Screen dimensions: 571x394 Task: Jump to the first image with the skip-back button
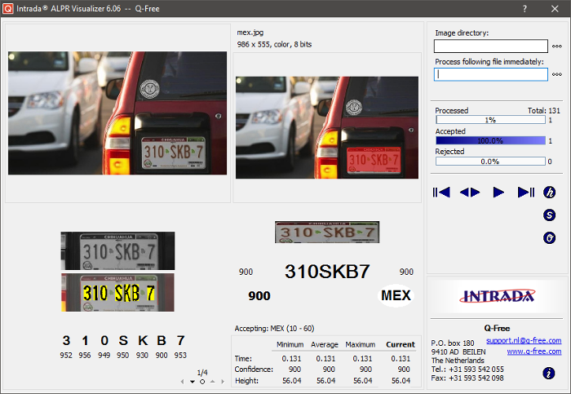441,193
